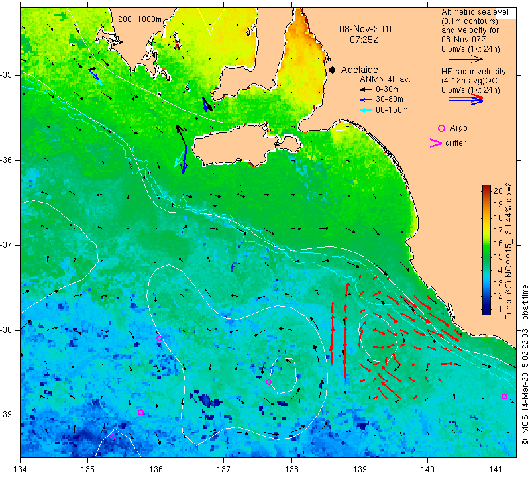The image size is (530, 477).
Task: Click the 11 label on temperature scale
Action: click(498, 309)
